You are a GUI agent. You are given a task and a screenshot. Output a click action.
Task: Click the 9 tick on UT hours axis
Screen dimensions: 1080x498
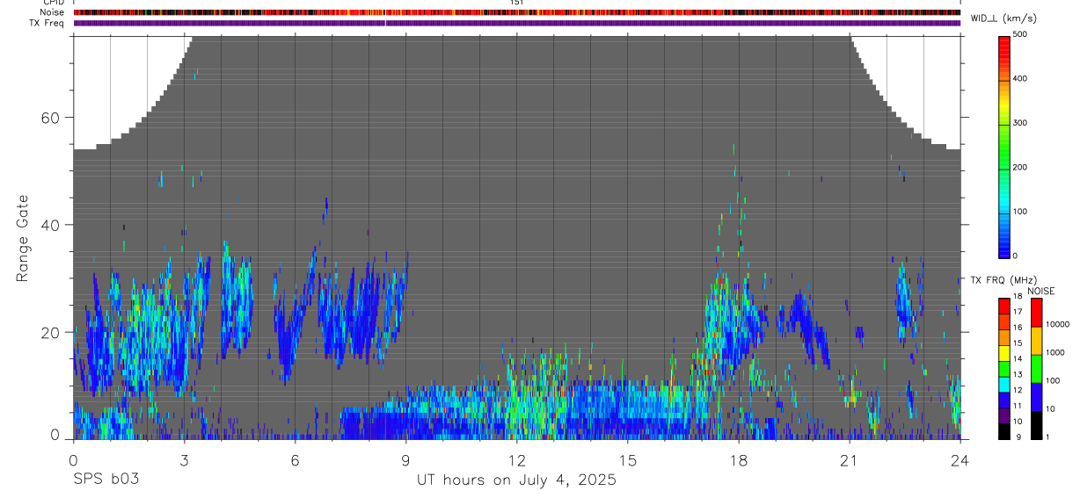(405, 459)
